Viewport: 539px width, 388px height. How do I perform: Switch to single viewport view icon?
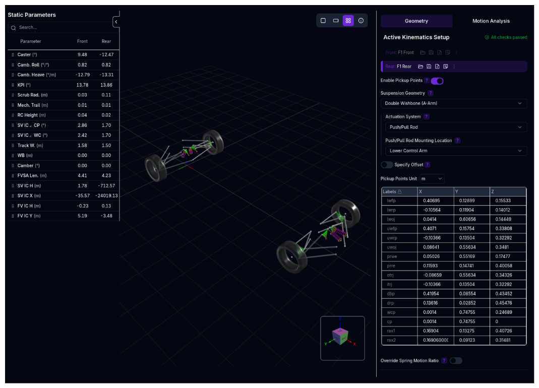tap(323, 21)
